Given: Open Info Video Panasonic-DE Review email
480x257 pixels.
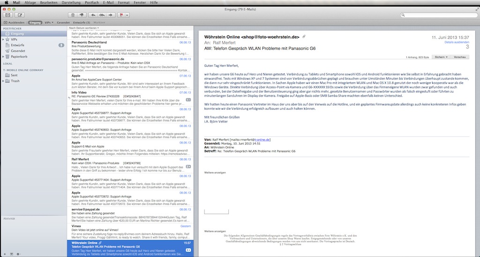Looking at the screenshot, I should click(x=130, y=98).
